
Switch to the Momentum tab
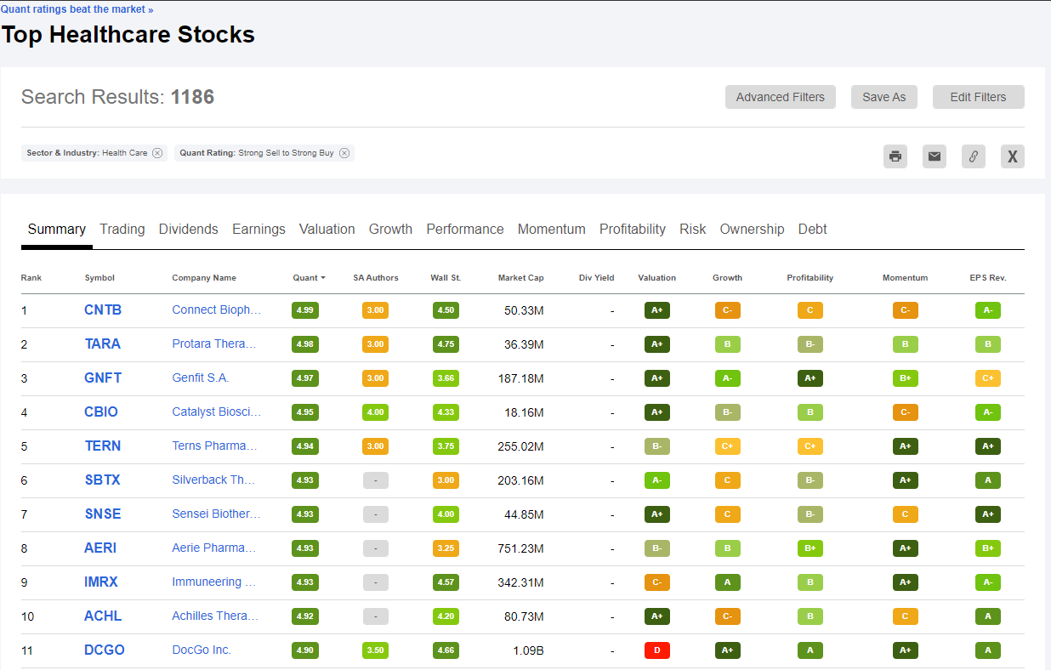[x=552, y=229]
